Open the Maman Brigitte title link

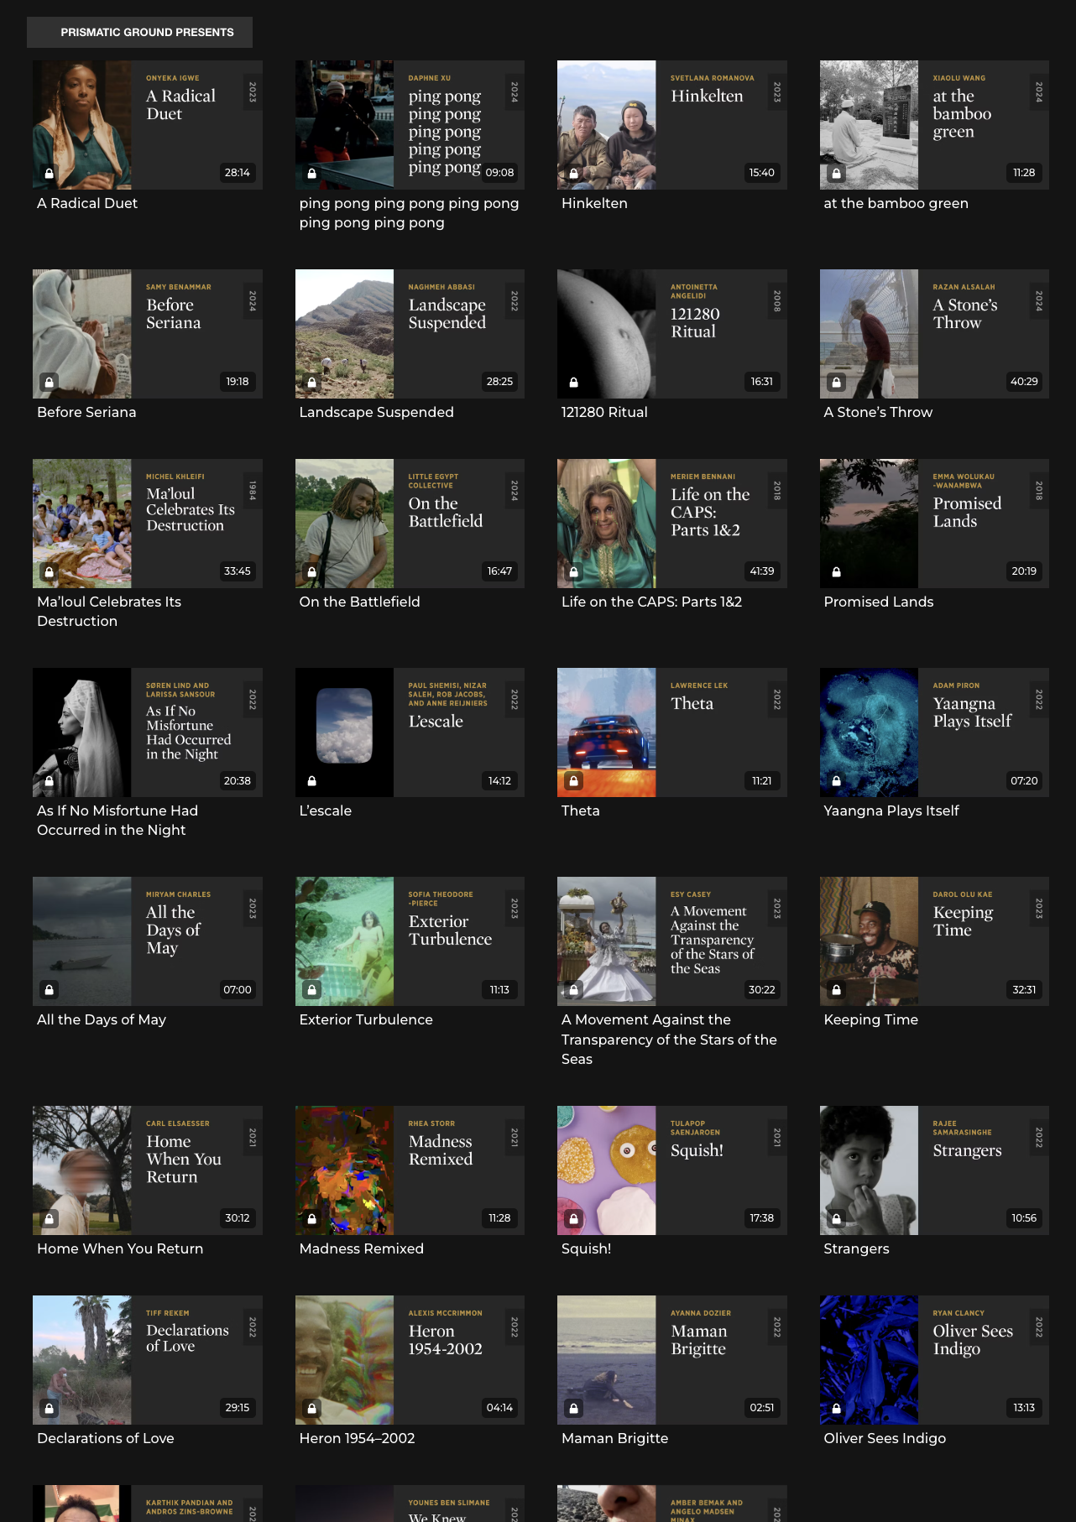point(615,1438)
